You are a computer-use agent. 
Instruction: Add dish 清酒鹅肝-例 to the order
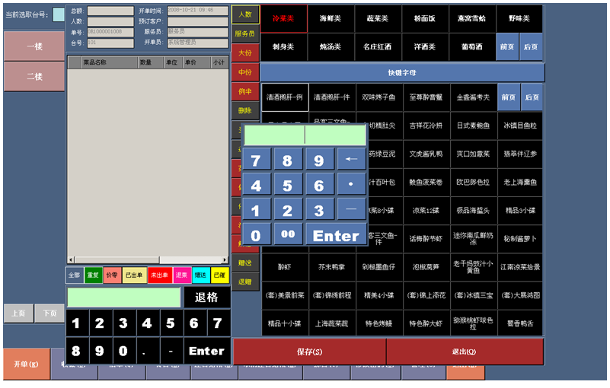(x=285, y=97)
